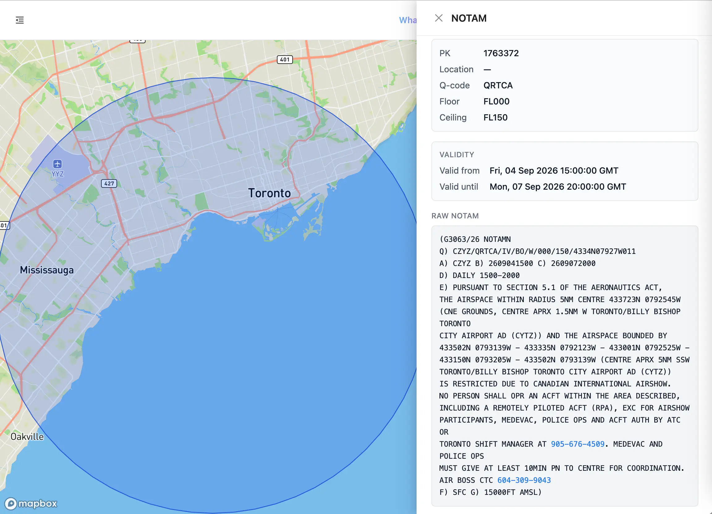
Task: Close the NOTAM panel
Action: point(439,18)
